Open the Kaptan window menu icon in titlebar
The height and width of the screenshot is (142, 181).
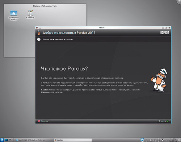[x=37, y=28]
